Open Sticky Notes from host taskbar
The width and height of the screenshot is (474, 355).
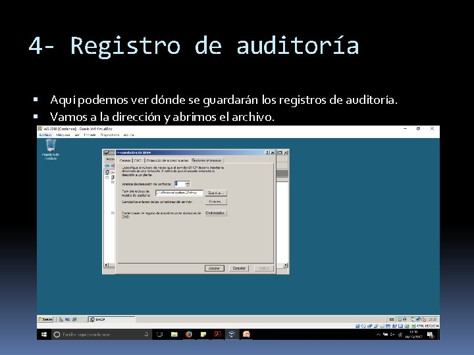203,335
